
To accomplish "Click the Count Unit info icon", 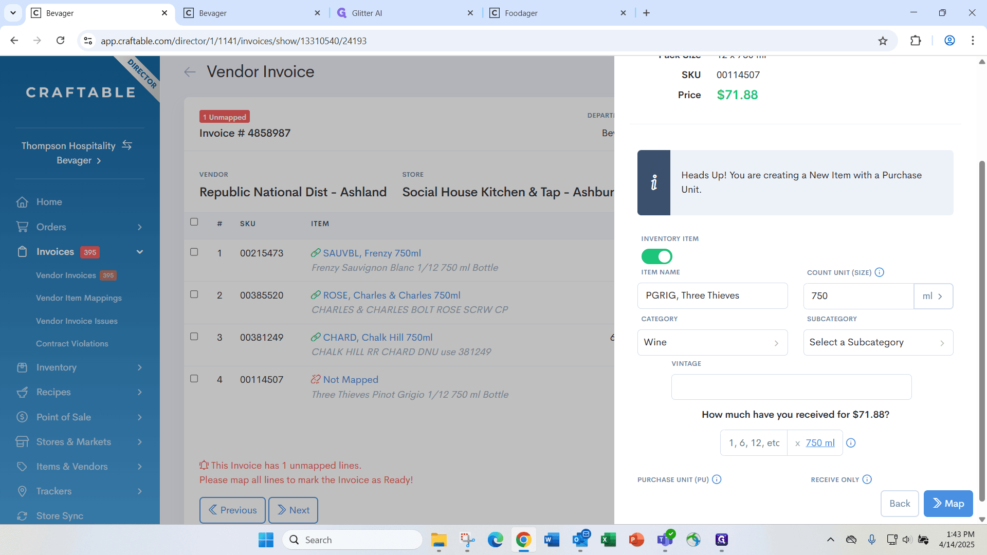I will (x=880, y=272).
